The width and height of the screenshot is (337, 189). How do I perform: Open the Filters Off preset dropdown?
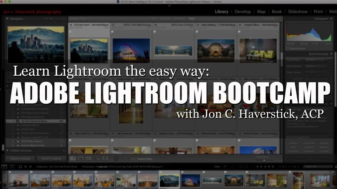pos(318,167)
